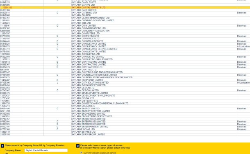Open SKYLARK DAY NURSERY LIMITED
Screen dimensions: 250x154
coord(89,85)
